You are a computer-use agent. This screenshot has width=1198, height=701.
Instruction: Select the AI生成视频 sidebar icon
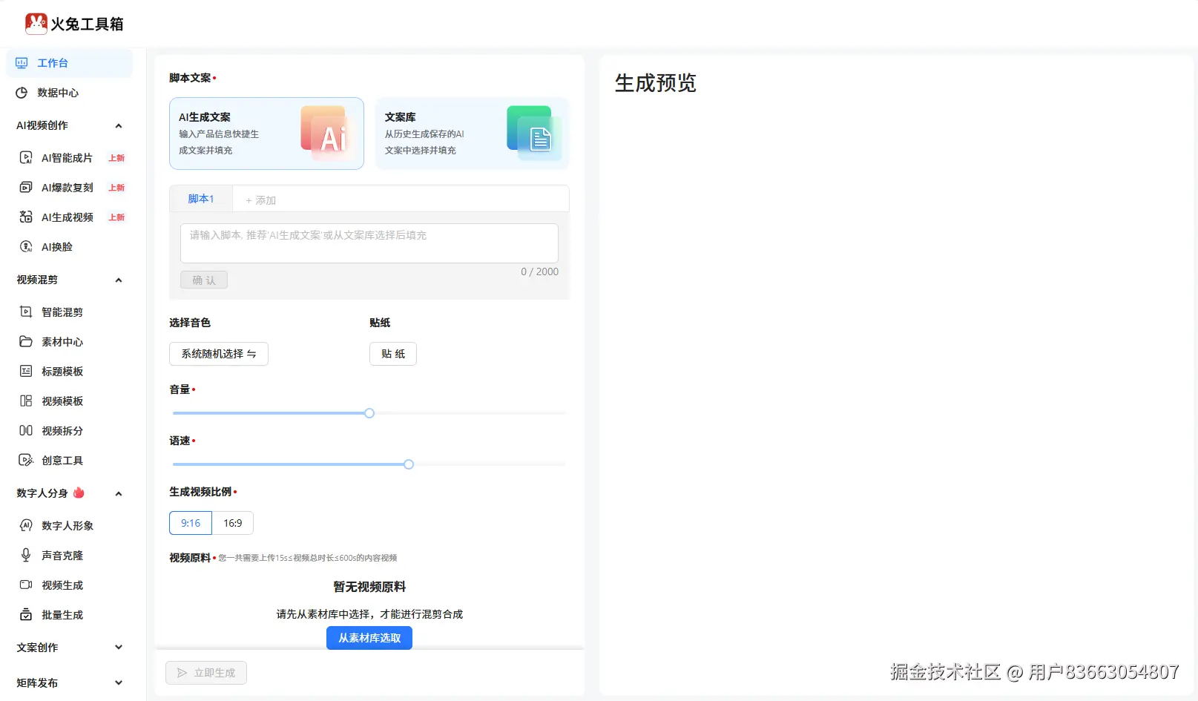[x=26, y=217]
